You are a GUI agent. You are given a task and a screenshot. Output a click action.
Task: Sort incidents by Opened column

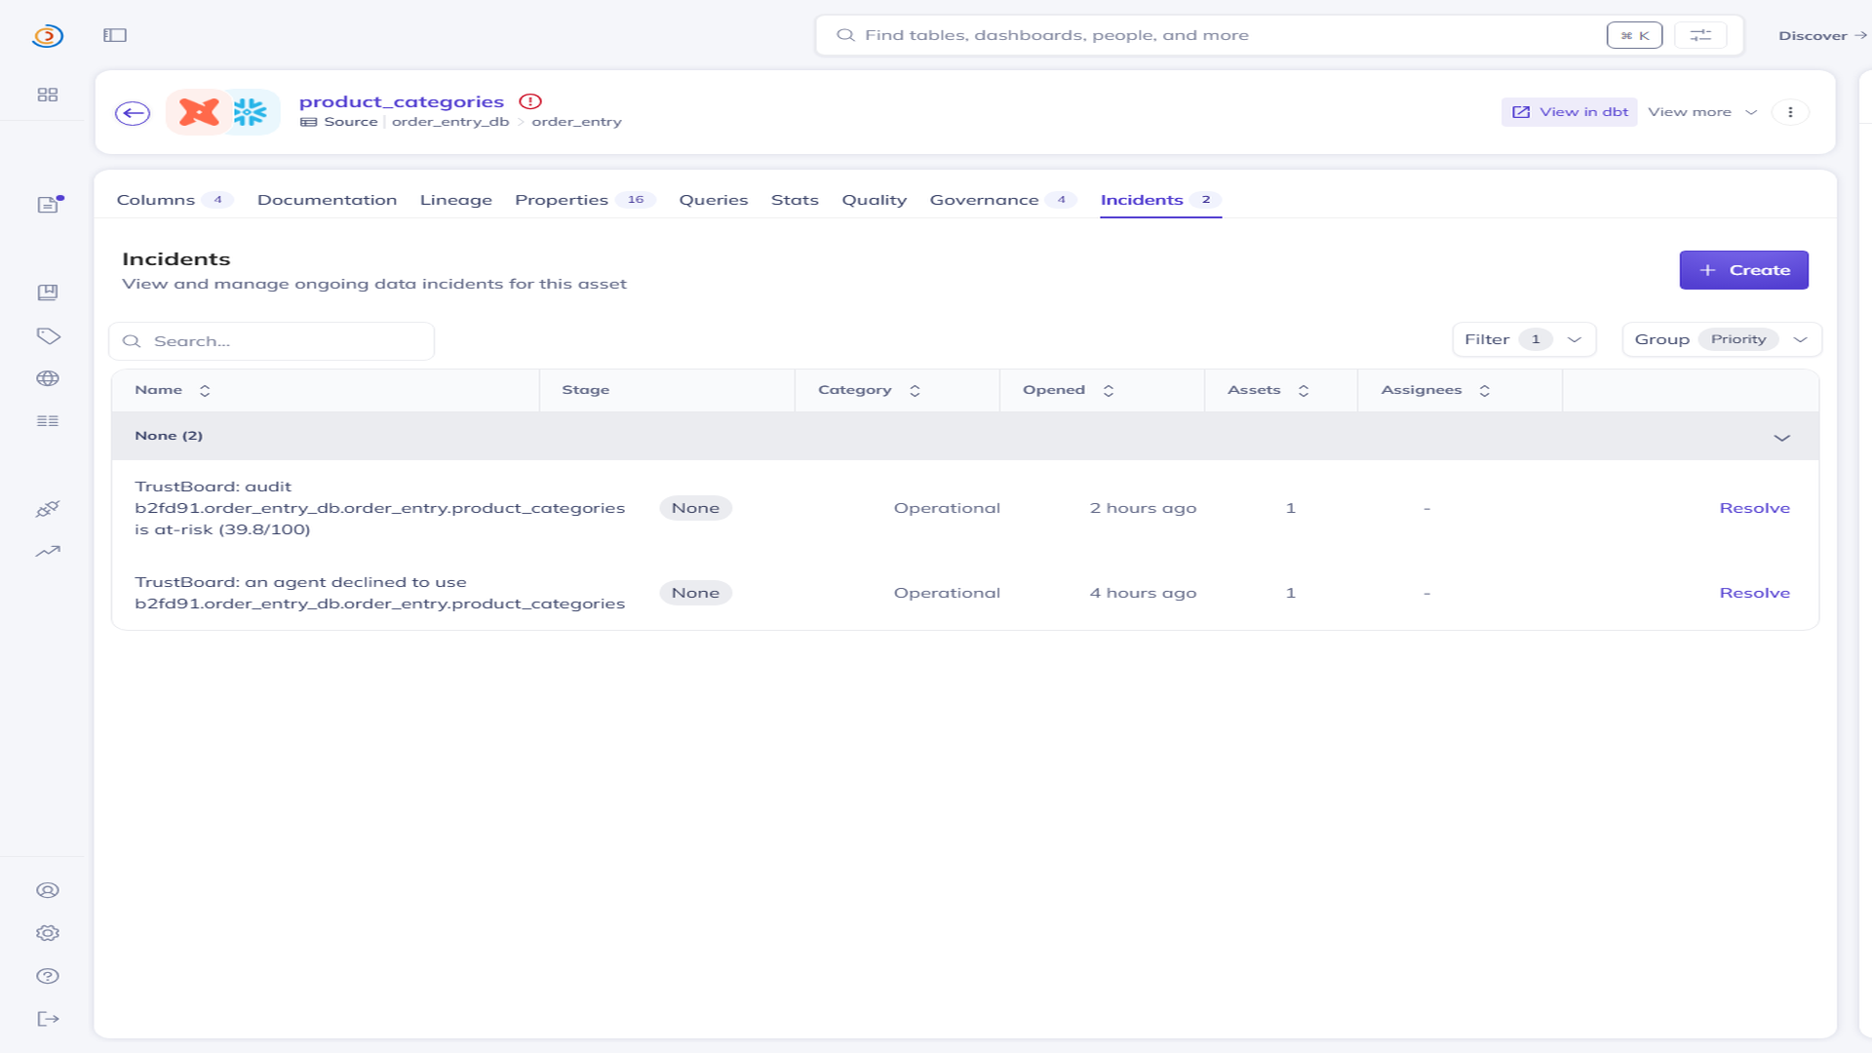[1109, 391]
